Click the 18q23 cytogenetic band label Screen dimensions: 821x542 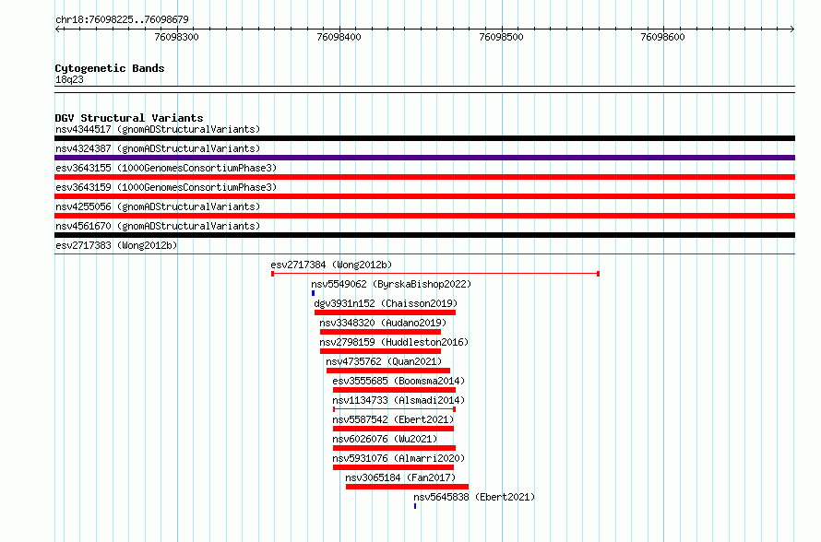click(69, 79)
